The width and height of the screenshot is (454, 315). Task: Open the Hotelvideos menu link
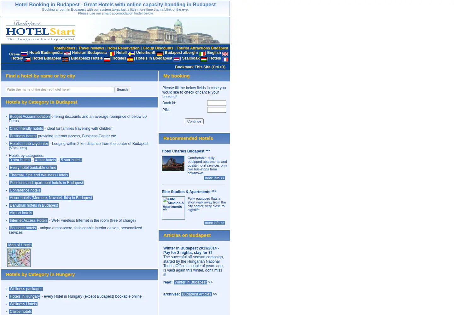[64, 48]
